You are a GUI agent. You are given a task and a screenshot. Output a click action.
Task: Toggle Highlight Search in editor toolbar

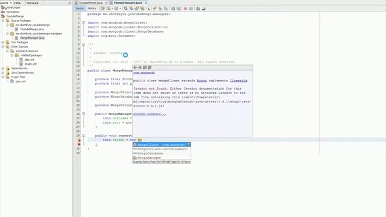142,8
